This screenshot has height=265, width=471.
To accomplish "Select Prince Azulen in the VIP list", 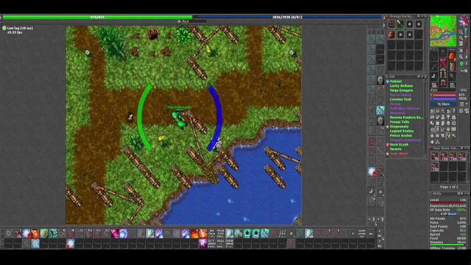I will click(x=401, y=135).
